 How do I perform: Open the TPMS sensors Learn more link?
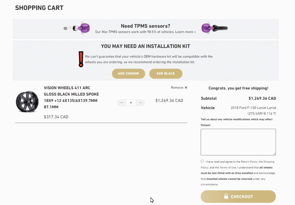pyautogui.click(x=186, y=32)
